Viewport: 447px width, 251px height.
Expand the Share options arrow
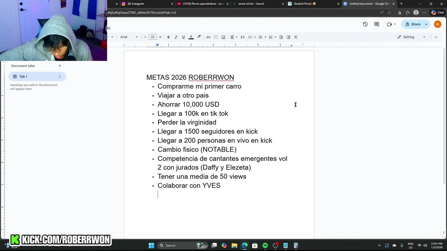tap(426, 24)
